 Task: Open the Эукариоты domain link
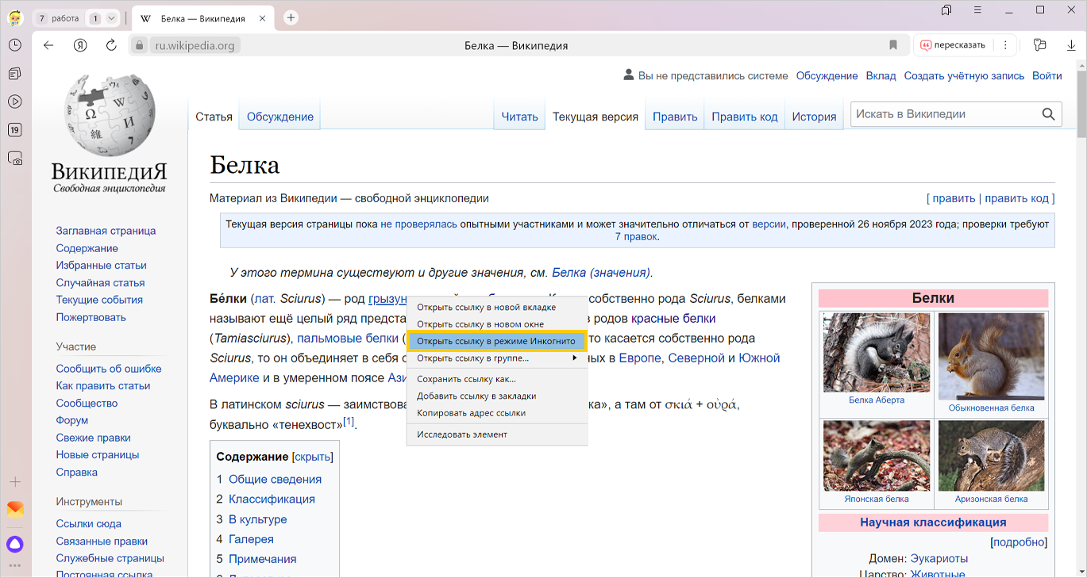point(939,559)
